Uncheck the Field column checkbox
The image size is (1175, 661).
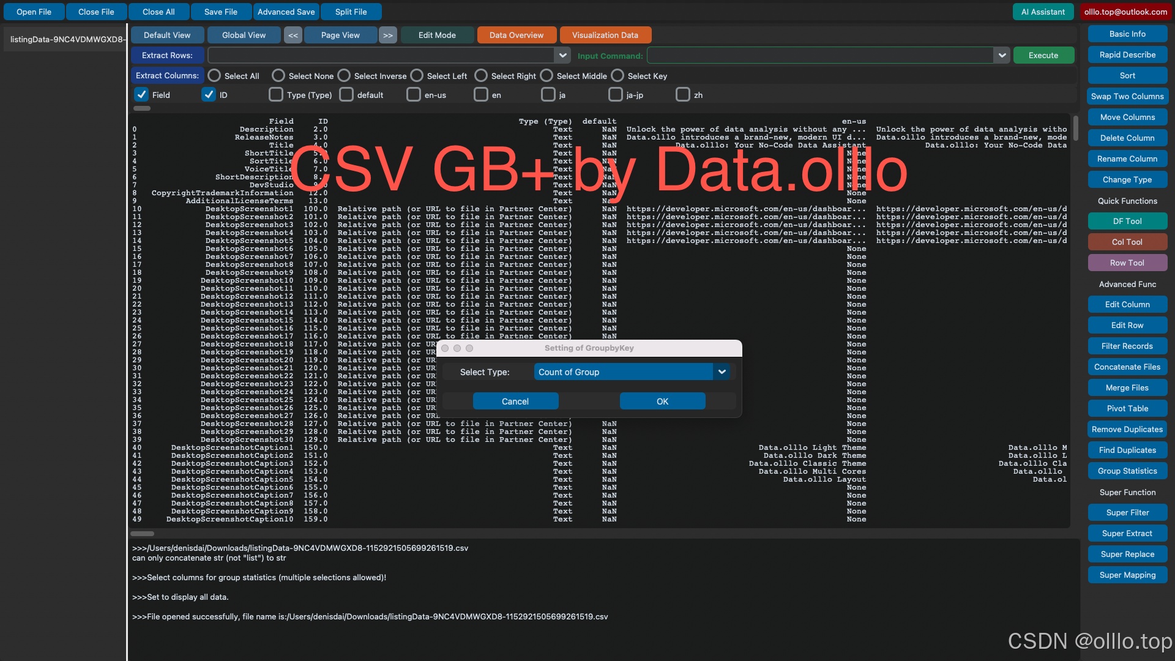(141, 95)
